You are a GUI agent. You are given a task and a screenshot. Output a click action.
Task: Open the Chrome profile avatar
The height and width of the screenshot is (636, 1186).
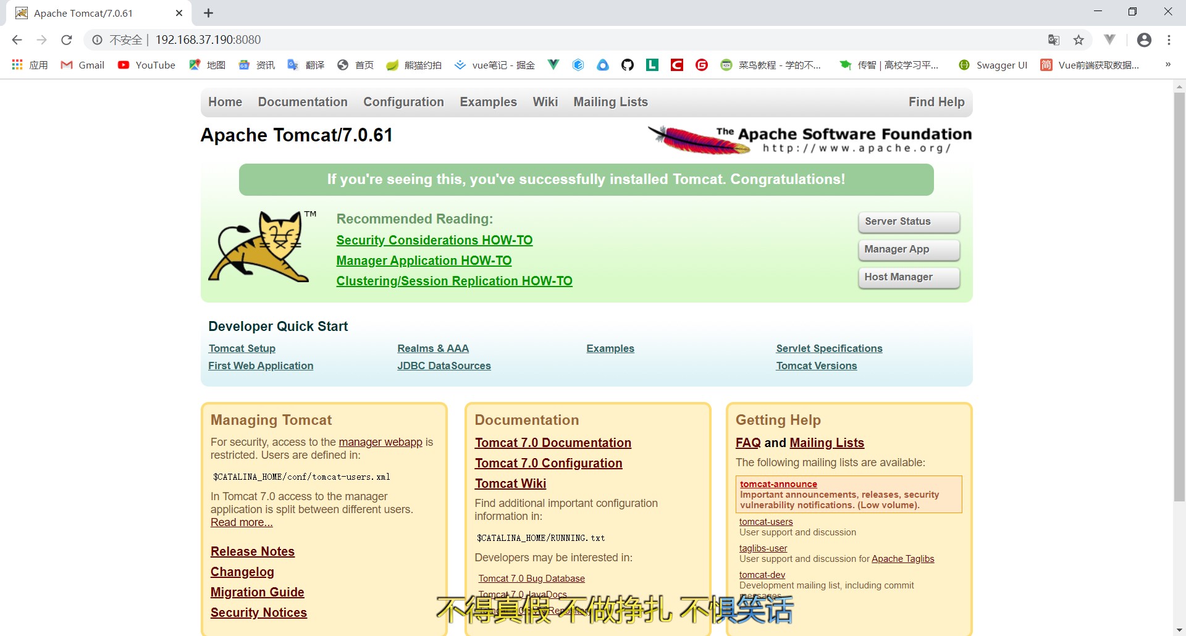click(1144, 40)
